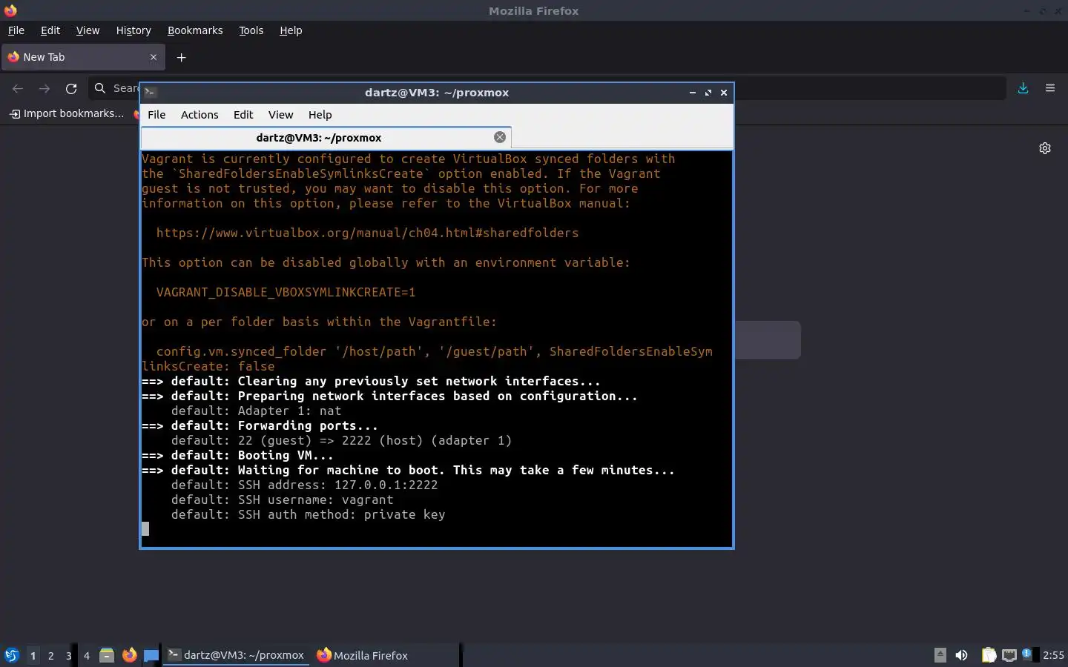This screenshot has height=667, width=1068.
Task: Close the terminal window
Action: (724, 93)
